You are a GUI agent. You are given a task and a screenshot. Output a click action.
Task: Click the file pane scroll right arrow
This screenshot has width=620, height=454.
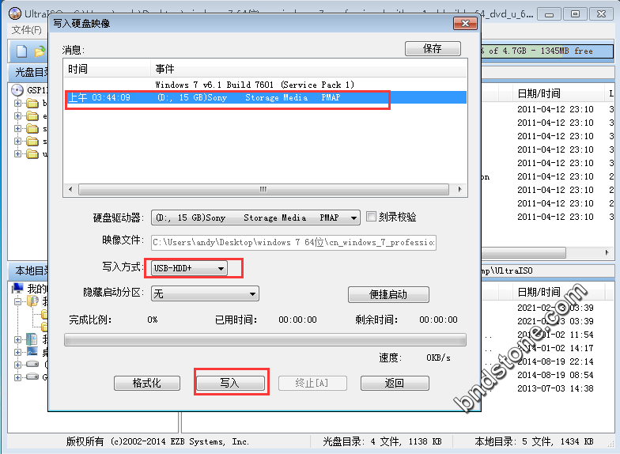pos(607,252)
